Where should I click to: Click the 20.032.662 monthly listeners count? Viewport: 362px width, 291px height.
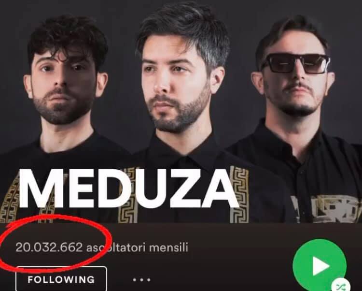pos(49,247)
